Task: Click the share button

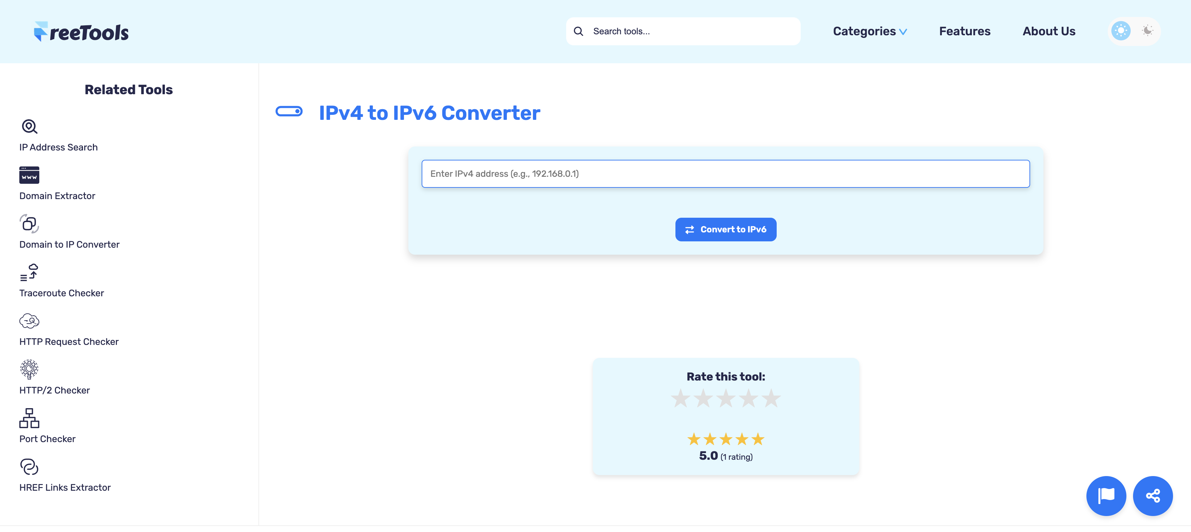Action: 1153,495
